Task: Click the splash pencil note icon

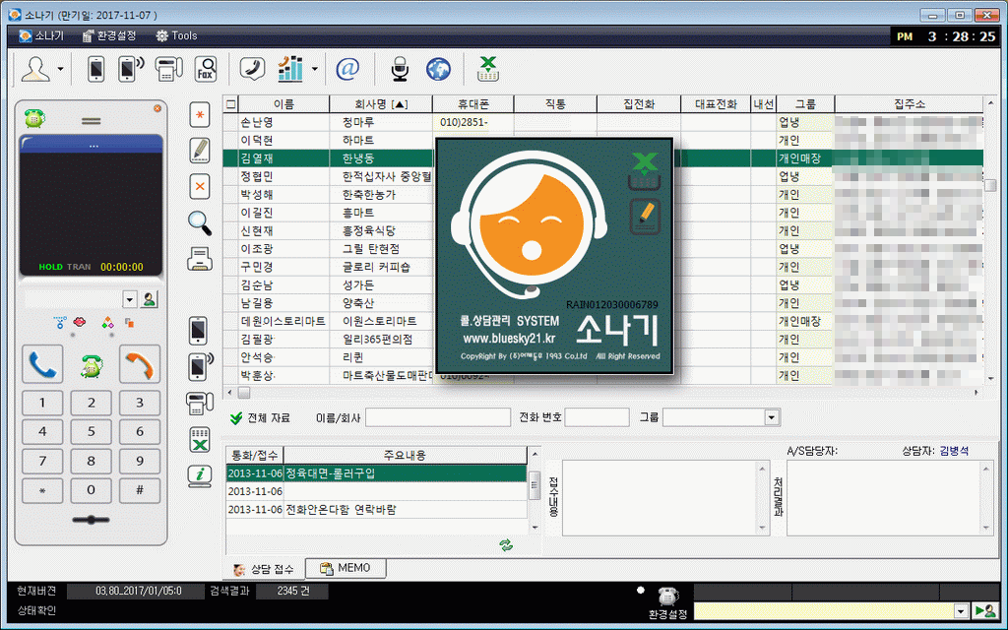Action: (x=644, y=218)
